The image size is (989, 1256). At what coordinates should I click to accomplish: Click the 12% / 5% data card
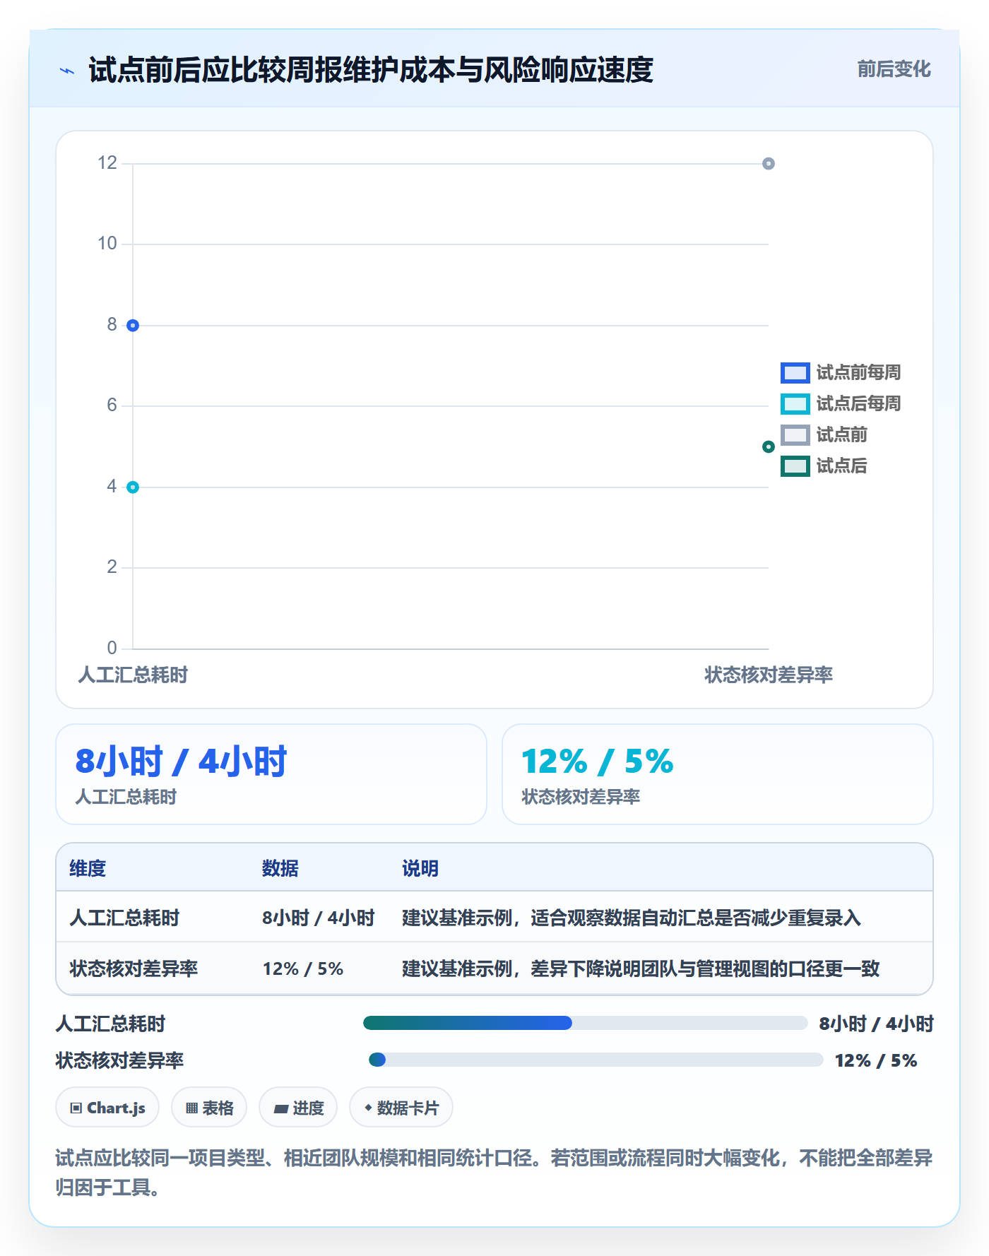718,774
